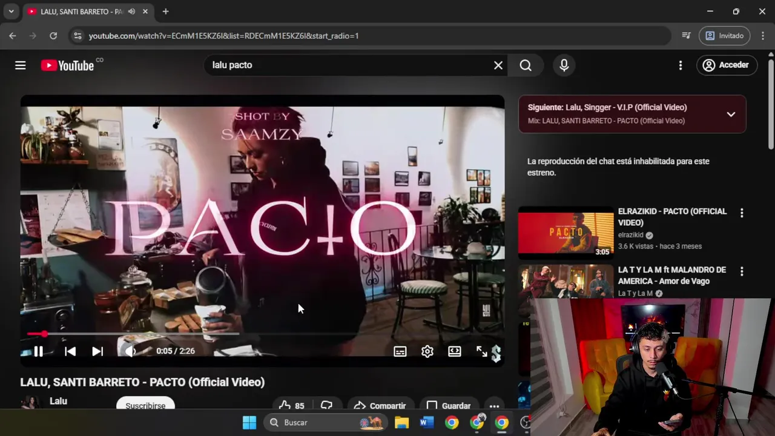Go to the YouTube home logo
Image resolution: width=775 pixels, height=436 pixels.
point(67,65)
